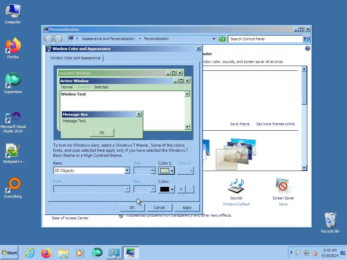The width and height of the screenshot is (347, 260).
Task: Select the Recycle Bin icon
Action: 330,222
